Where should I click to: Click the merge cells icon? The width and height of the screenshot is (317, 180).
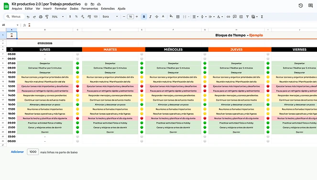click(x=185, y=17)
